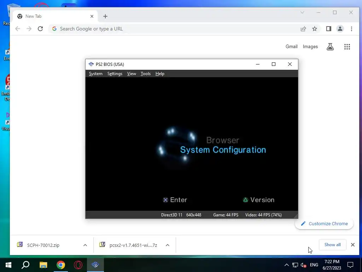This screenshot has width=362, height=272.
Task: Click Game: 44 FPS status entry
Action: pyautogui.click(x=226, y=215)
